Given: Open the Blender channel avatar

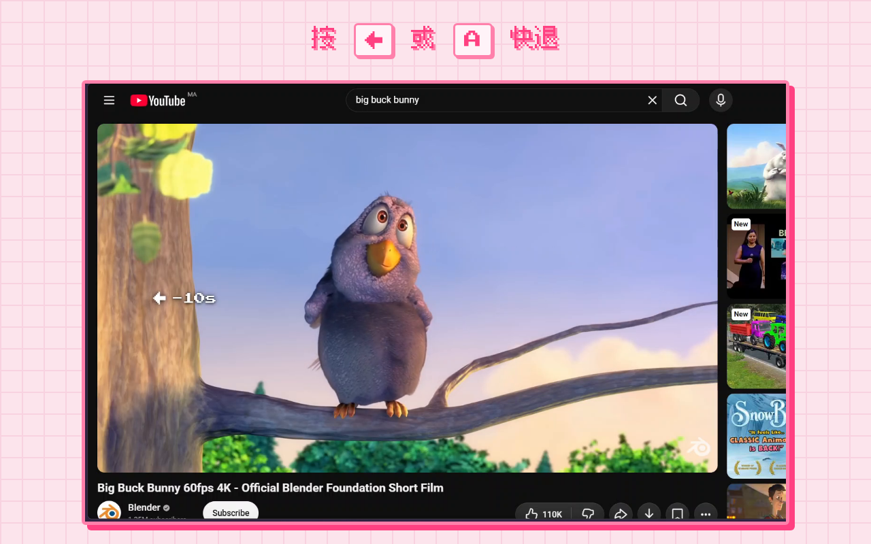Looking at the screenshot, I should coord(109,511).
